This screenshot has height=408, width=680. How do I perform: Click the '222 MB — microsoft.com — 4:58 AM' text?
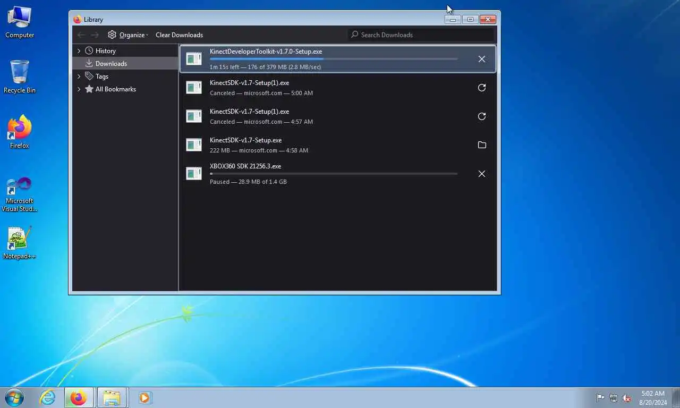click(259, 150)
